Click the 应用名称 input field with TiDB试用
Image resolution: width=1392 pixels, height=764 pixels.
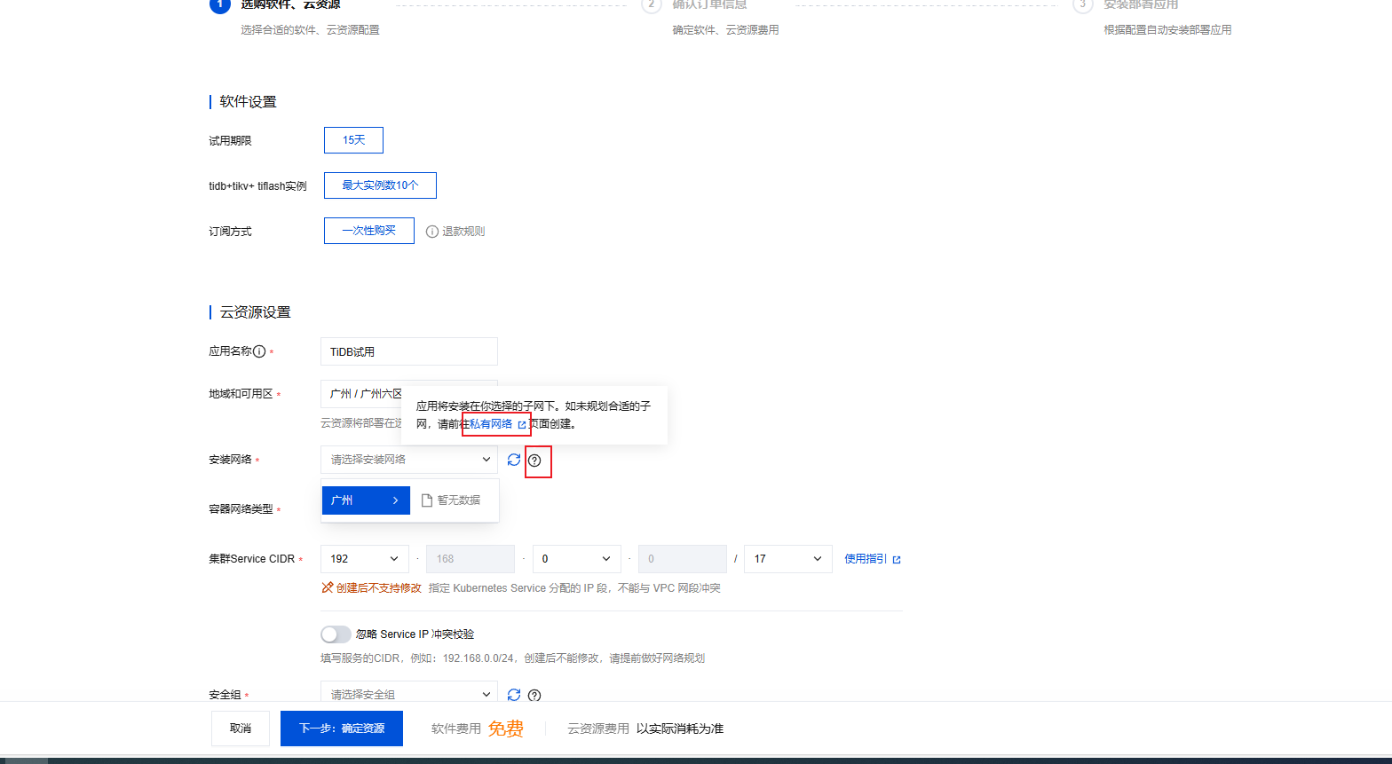click(408, 351)
